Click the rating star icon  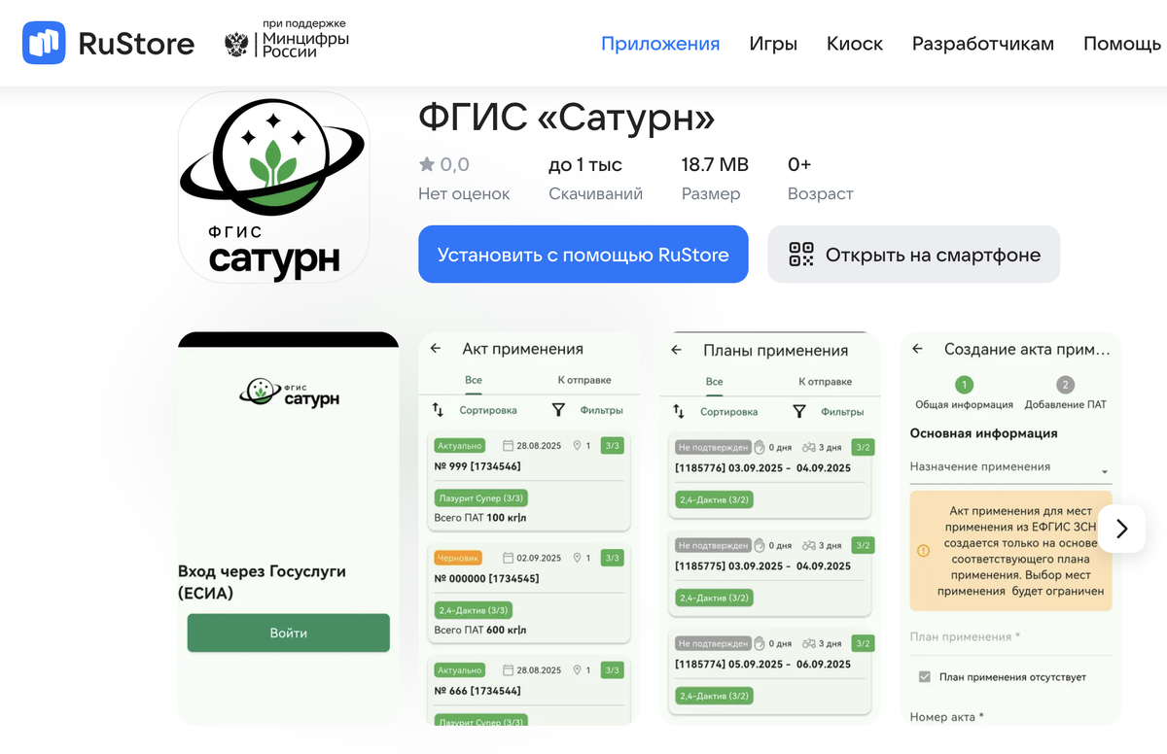click(x=427, y=164)
